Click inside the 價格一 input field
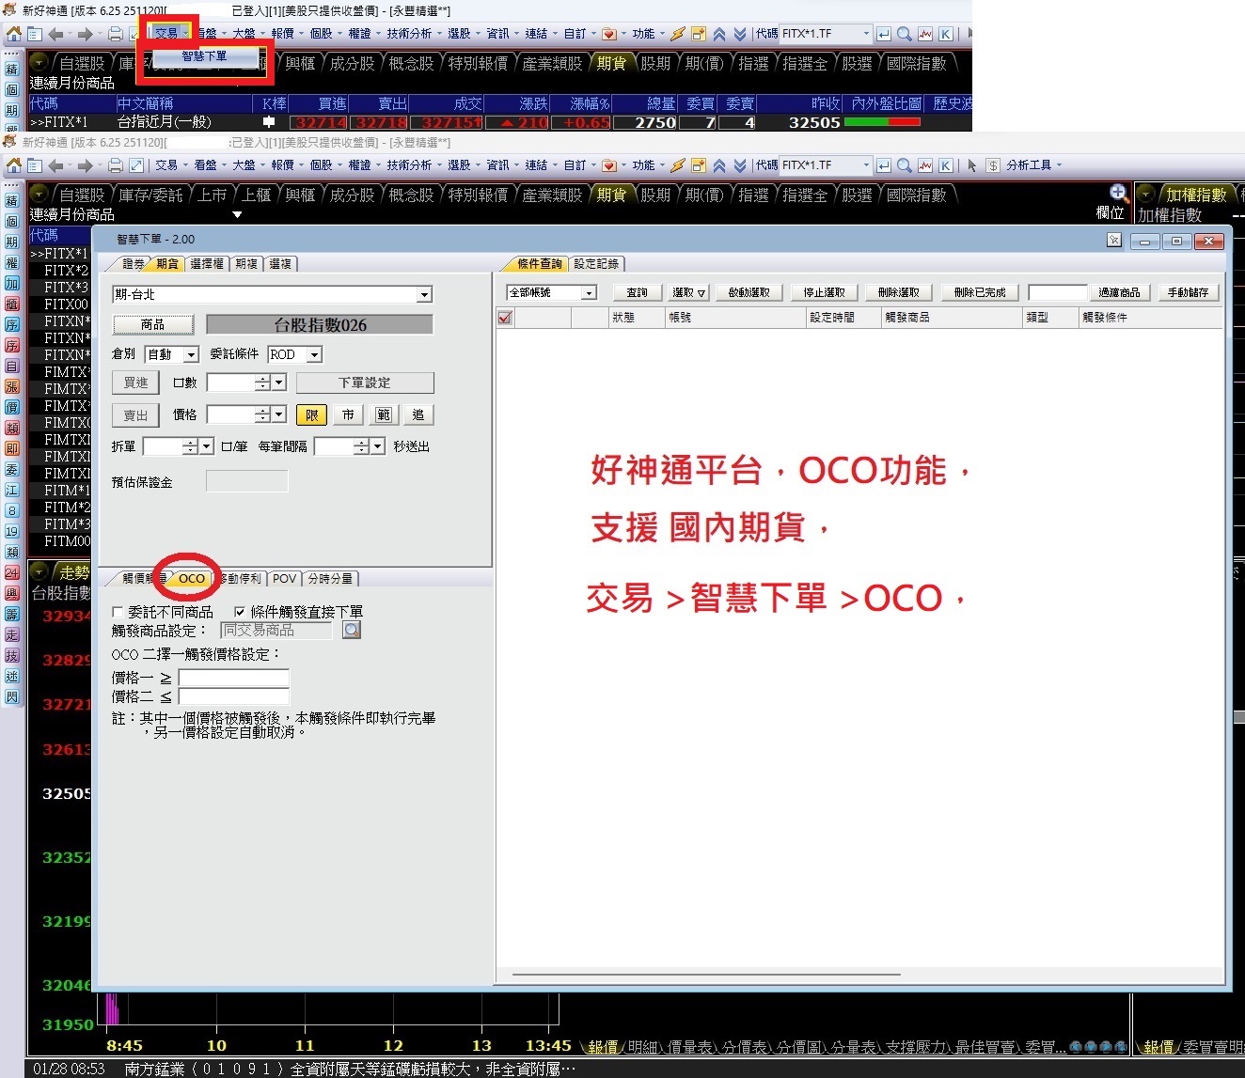Image resolution: width=1245 pixels, height=1078 pixels. click(233, 677)
